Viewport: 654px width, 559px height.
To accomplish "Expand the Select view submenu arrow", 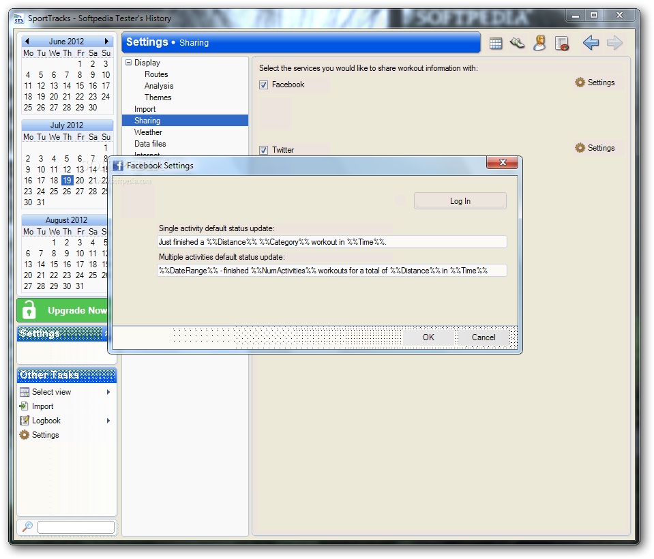I will coord(108,392).
